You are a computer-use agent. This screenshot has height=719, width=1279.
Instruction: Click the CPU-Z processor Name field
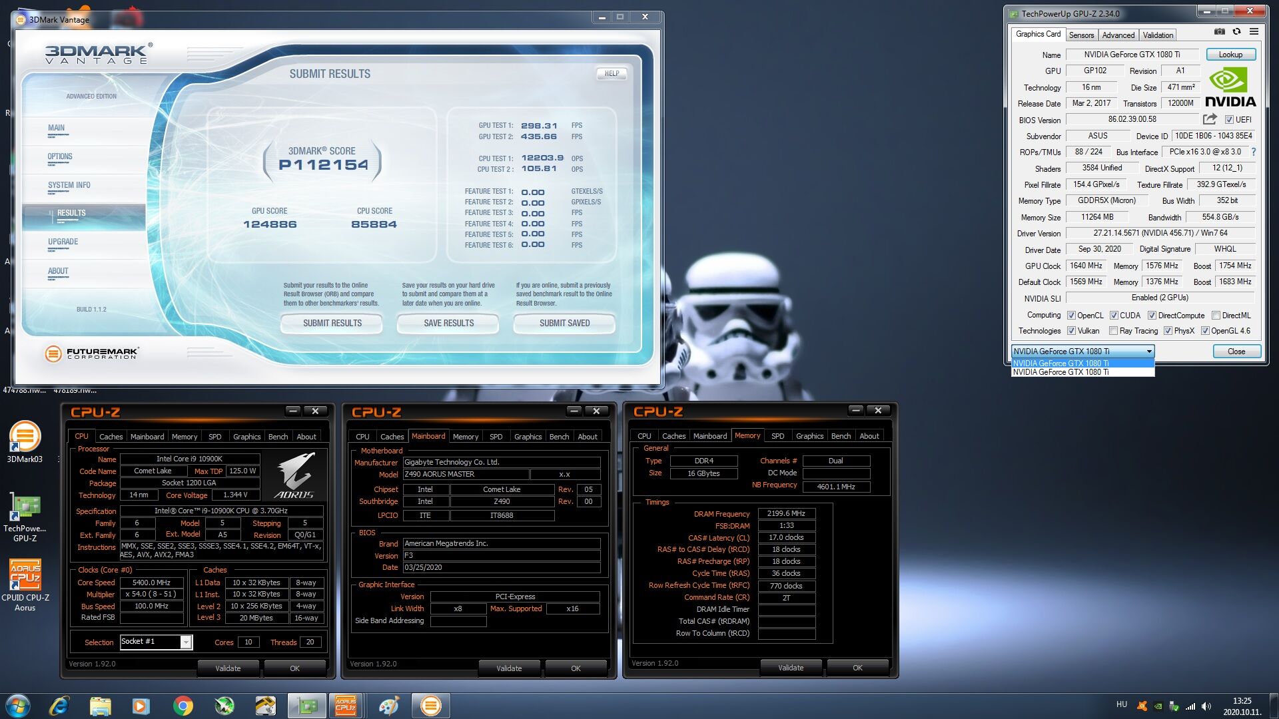coord(189,459)
